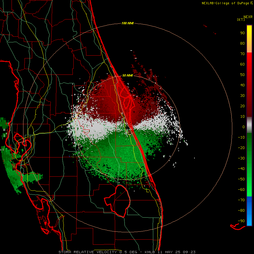
Task: Click the [KT] units label
Action: [241, 19]
